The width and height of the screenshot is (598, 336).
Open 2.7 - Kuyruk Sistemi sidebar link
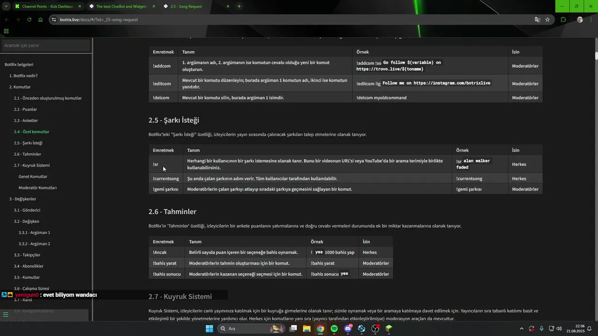[x=32, y=165]
